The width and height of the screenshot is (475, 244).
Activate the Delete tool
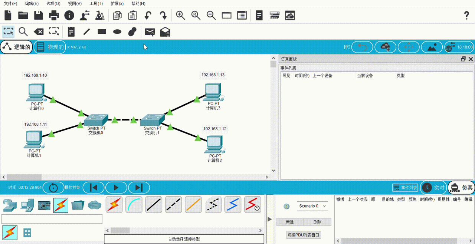click(39, 32)
